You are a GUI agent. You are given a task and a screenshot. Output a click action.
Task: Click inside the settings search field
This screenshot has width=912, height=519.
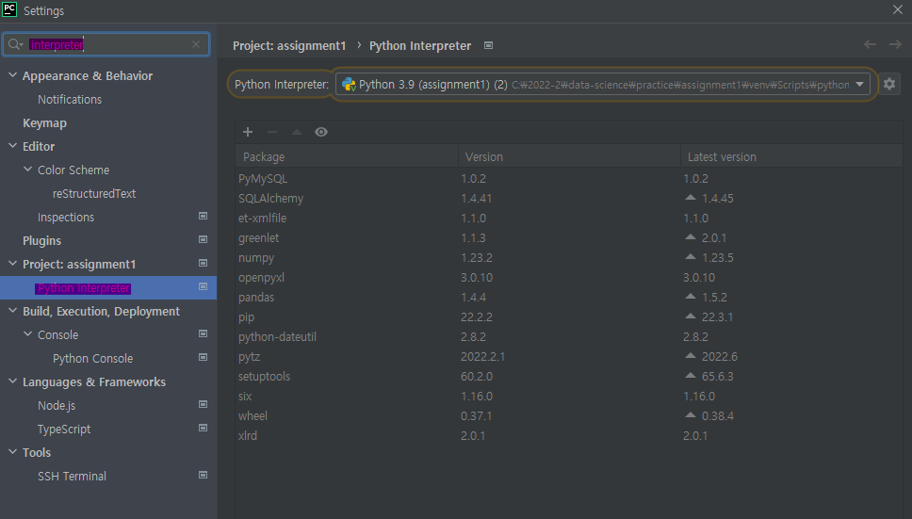coord(106,44)
